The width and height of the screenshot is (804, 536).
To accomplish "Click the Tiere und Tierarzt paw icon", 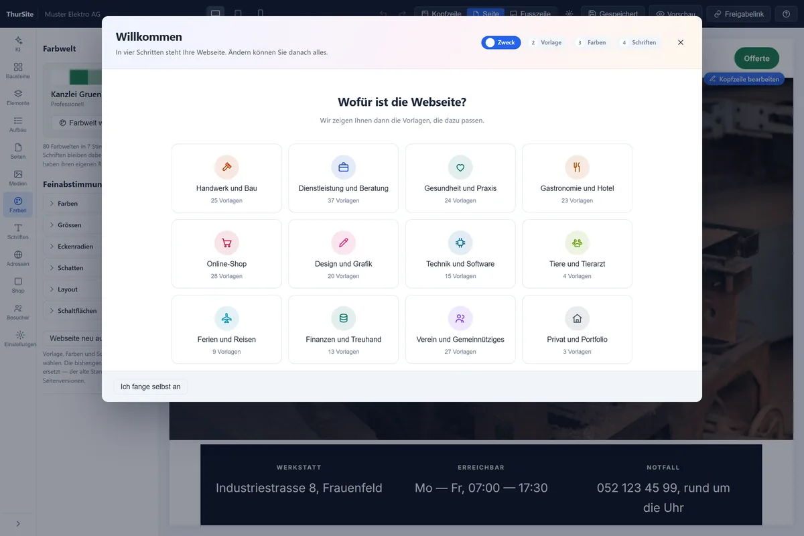I will pyautogui.click(x=577, y=243).
